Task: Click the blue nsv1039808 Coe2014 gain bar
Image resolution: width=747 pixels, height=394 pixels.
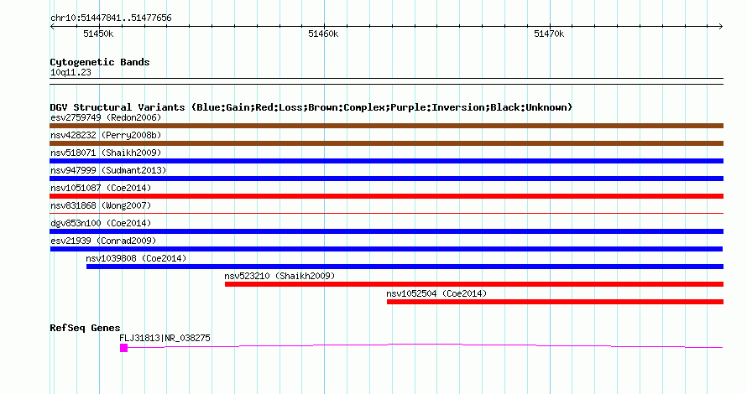Action: [405, 267]
